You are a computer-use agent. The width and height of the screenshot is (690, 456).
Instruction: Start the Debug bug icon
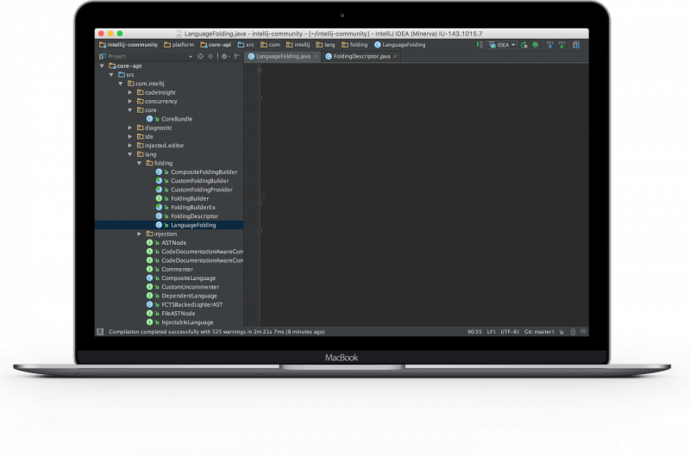coord(535,45)
